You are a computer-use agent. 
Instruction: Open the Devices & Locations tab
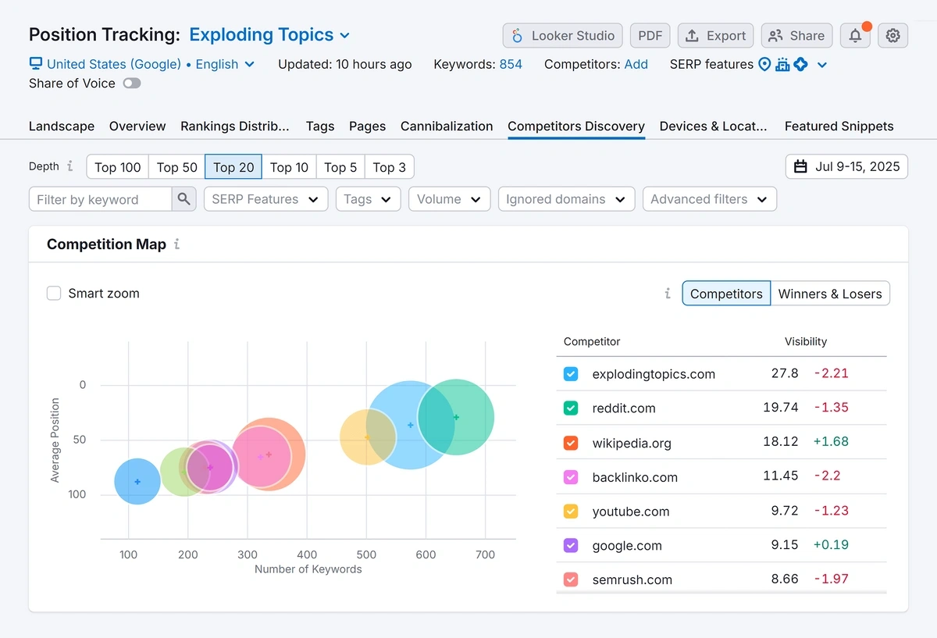713,126
